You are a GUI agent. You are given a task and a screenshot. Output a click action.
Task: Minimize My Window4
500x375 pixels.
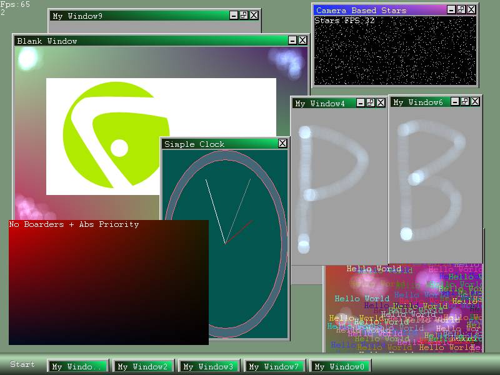coord(361,102)
